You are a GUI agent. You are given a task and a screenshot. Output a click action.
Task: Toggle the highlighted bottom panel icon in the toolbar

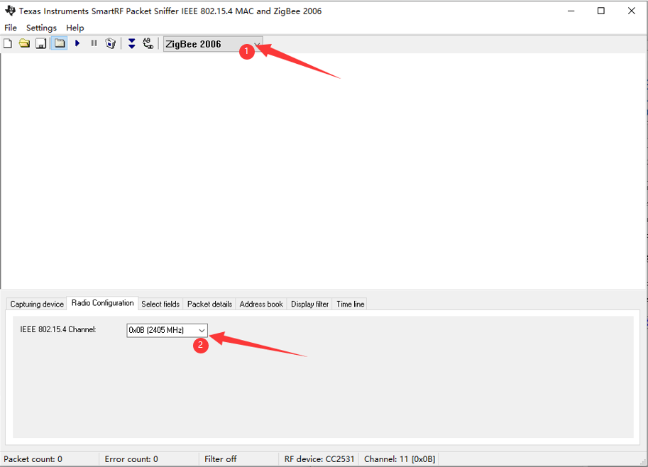tap(60, 43)
